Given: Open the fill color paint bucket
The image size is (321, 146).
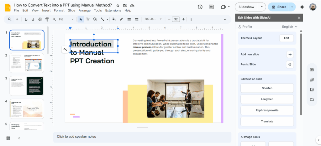Looking at the screenshot, I should tap(114, 19).
